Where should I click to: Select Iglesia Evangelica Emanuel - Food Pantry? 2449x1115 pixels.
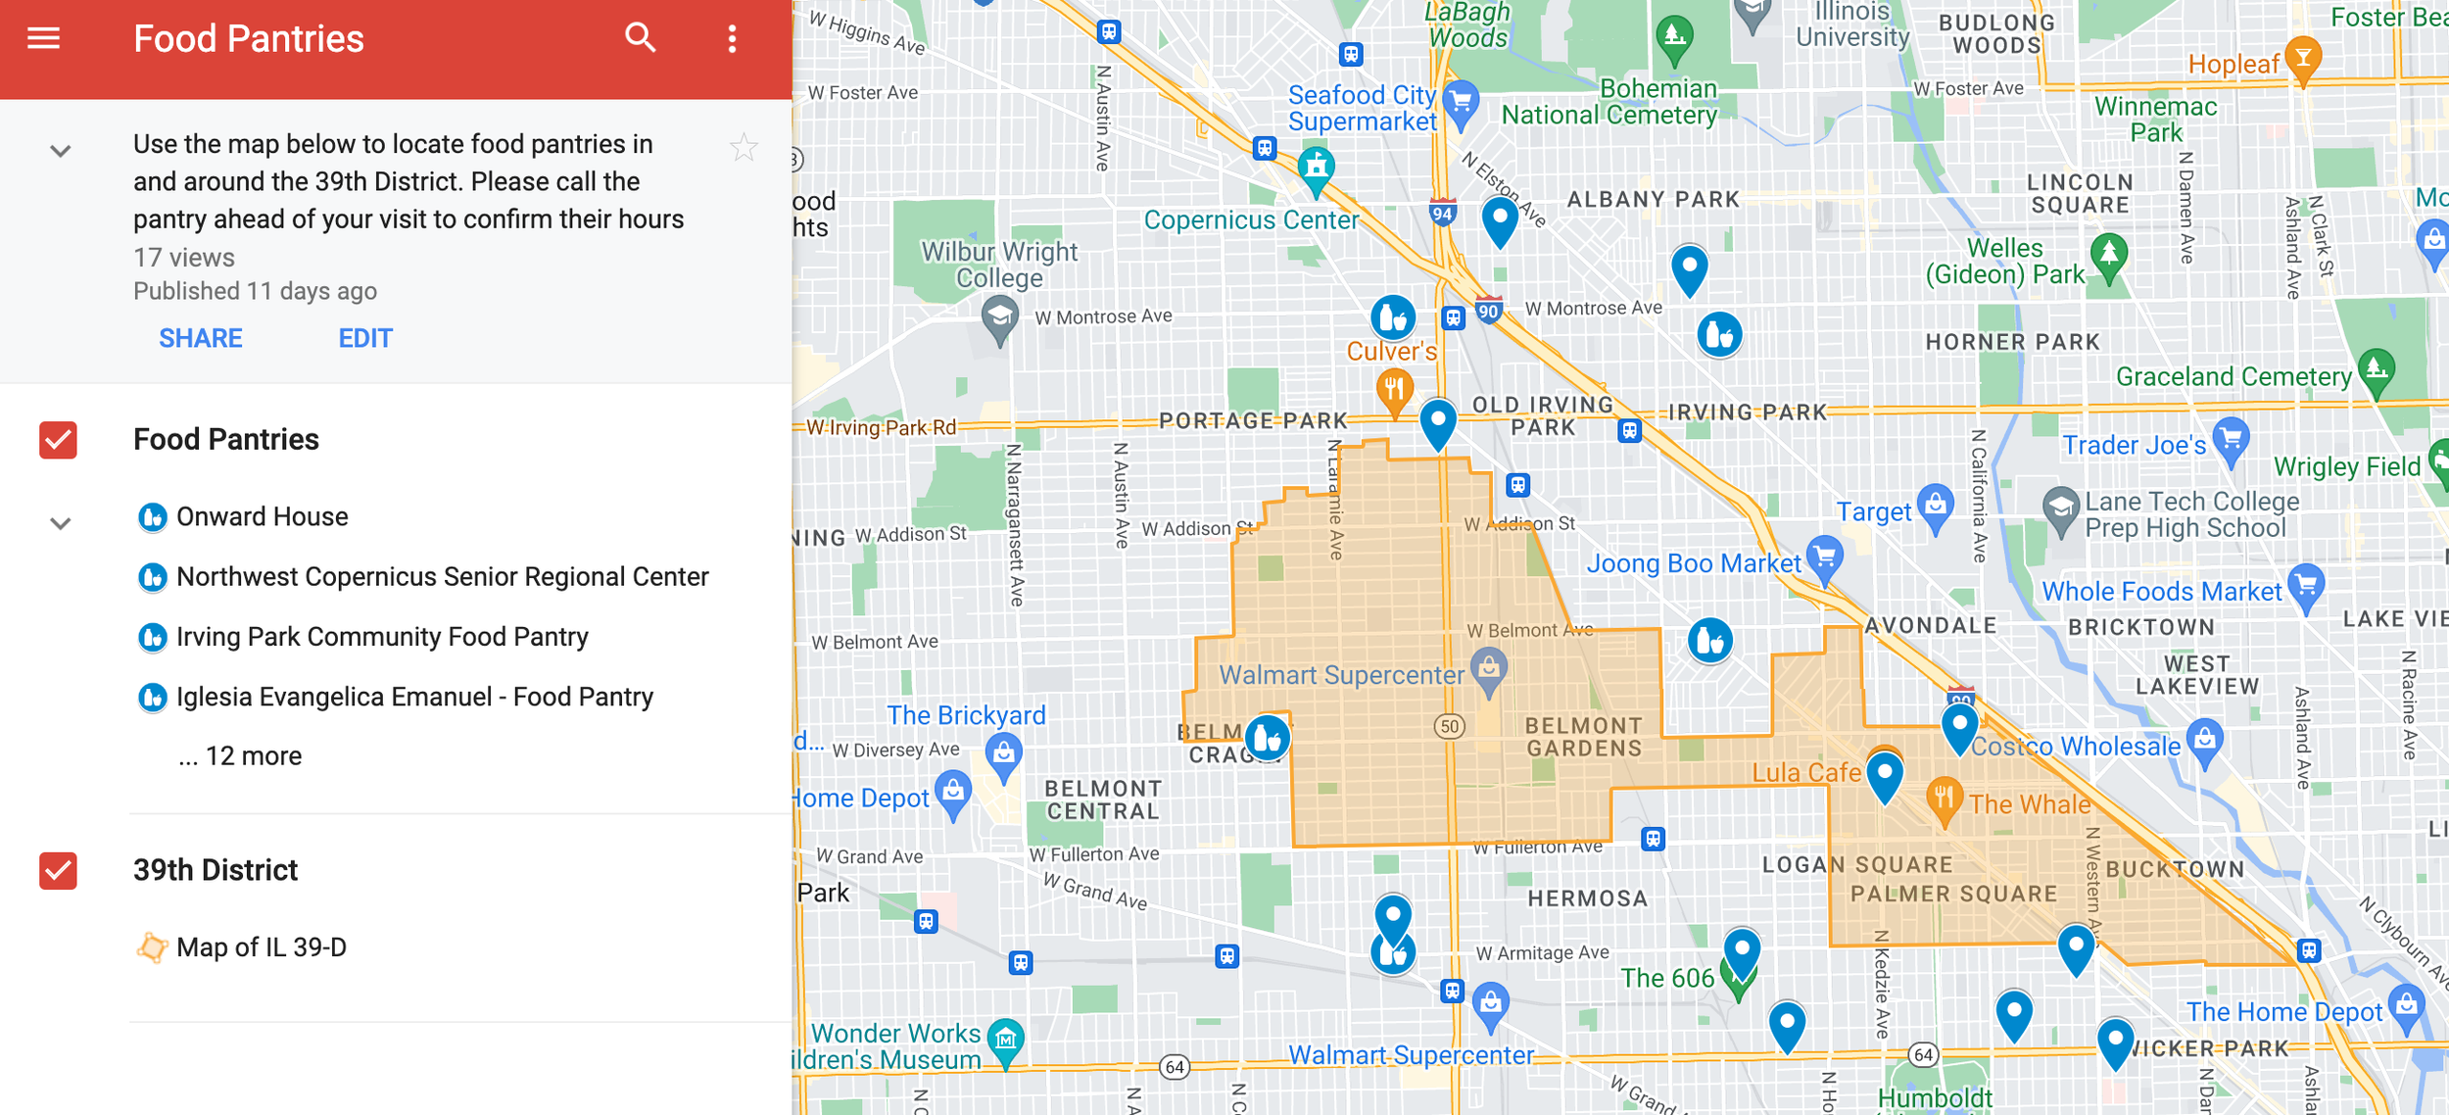(395, 697)
